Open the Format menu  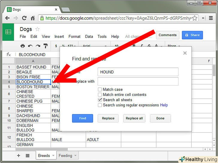click(74, 37)
